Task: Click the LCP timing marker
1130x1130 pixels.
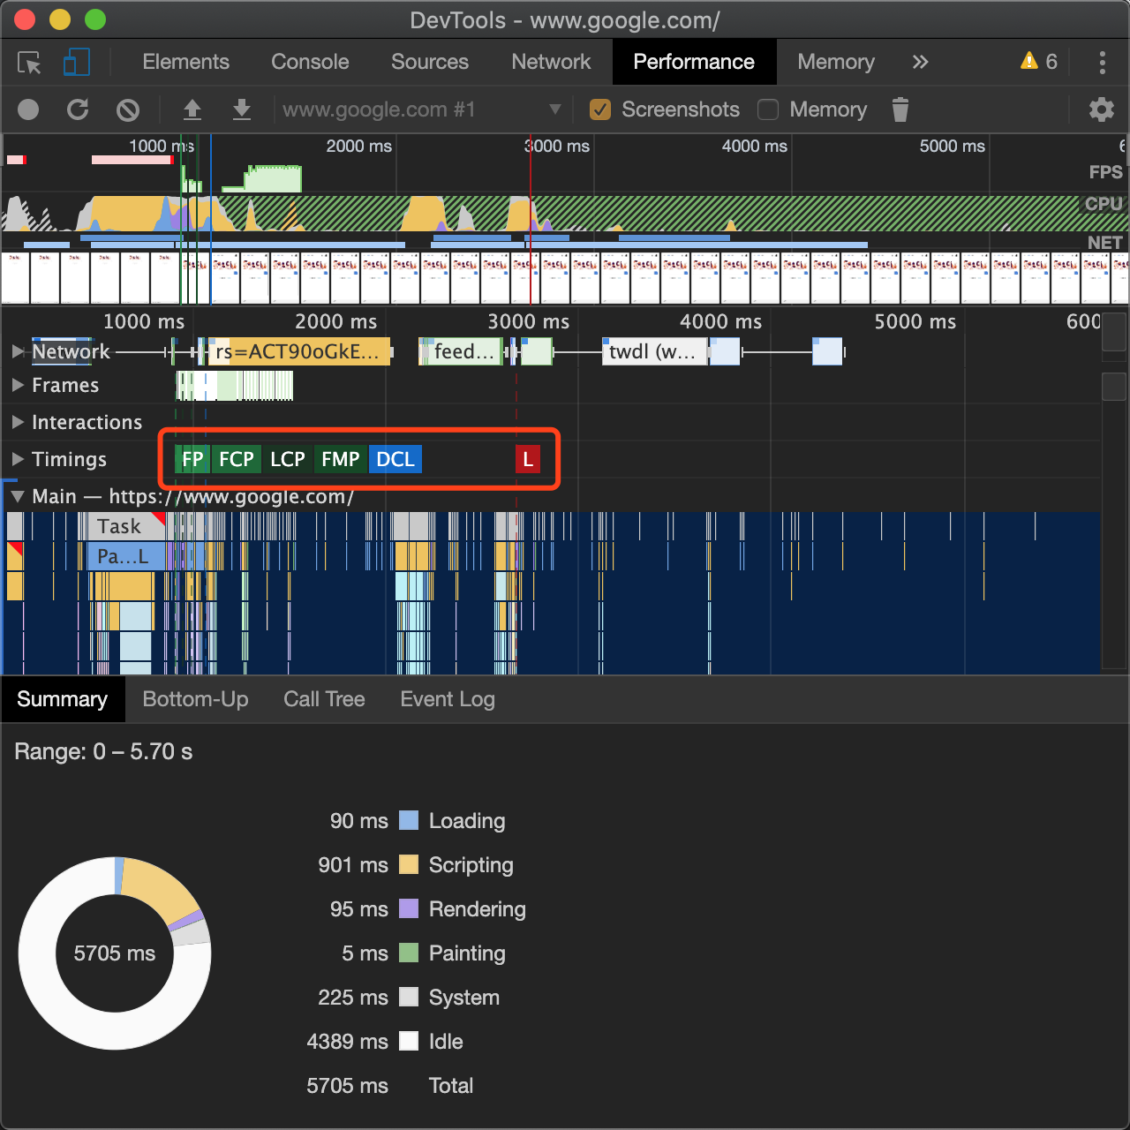Action: pyautogui.click(x=288, y=459)
